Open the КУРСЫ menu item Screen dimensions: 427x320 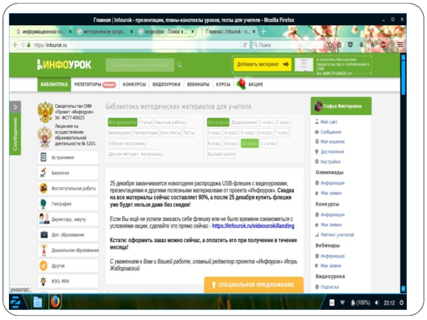click(223, 85)
